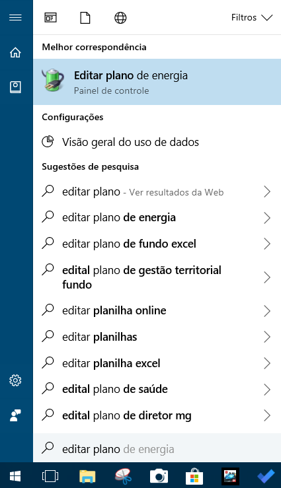Expand arrow for editar planilha online
This screenshot has width=281, height=488.
pos(267,311)
